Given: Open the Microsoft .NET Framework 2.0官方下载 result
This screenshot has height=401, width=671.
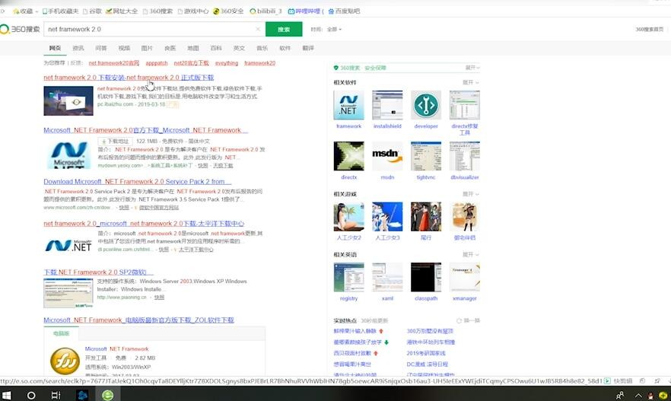Looking at the screenshot, I should 142,130.
